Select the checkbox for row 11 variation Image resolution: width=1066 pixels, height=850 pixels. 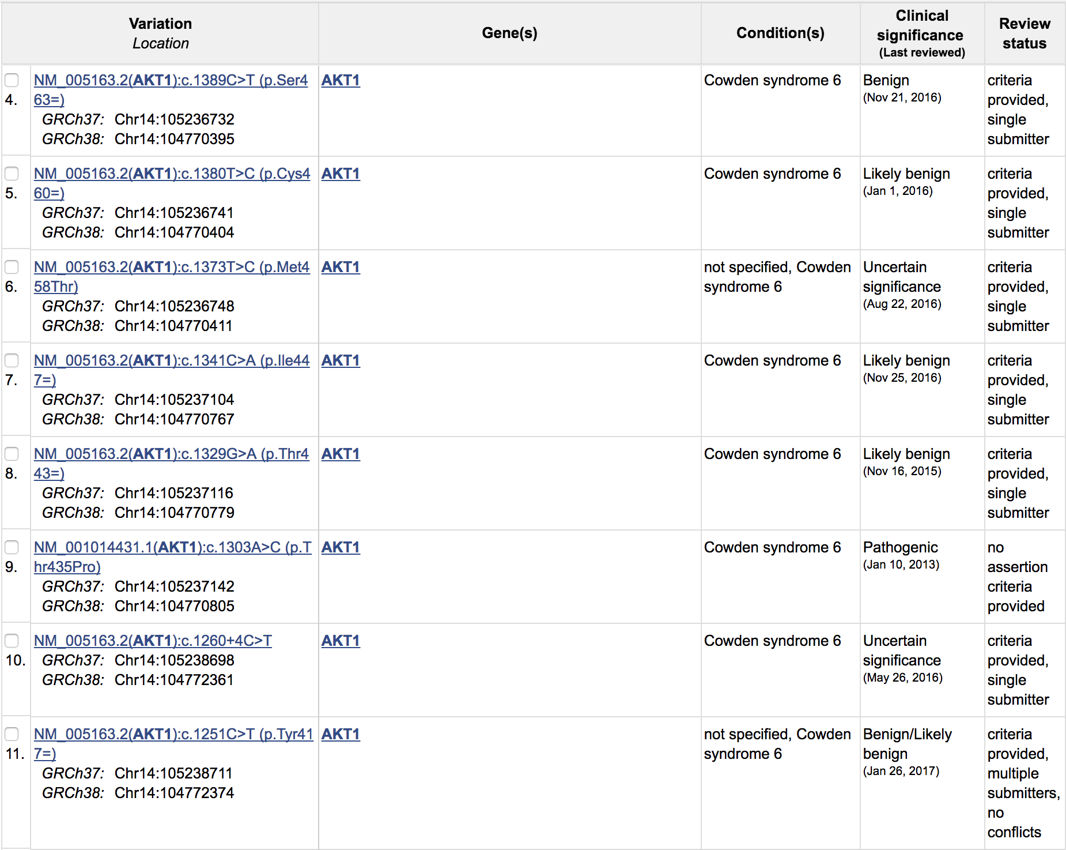(x=12, y=734)
